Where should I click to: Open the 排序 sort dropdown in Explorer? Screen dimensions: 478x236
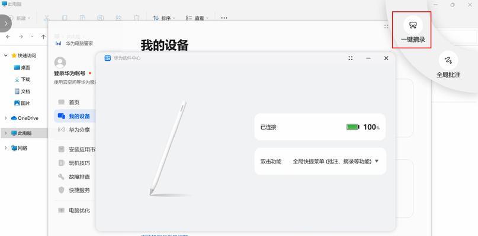(164, 18)
